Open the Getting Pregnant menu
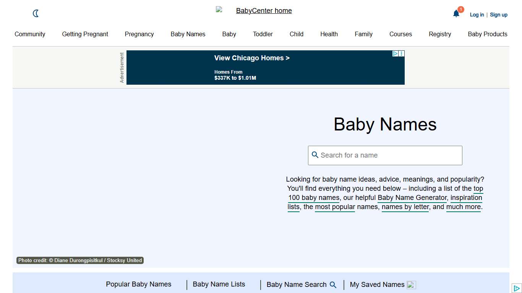522x293 pixels. pyautogui.click(x=85, y=34)
